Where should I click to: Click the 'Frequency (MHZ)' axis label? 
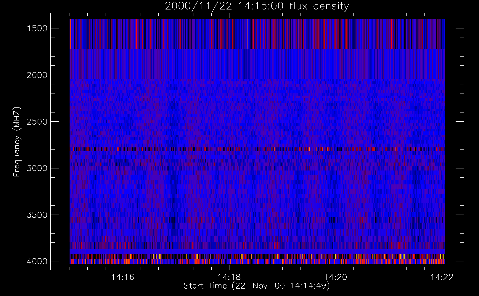click(17, 142)
